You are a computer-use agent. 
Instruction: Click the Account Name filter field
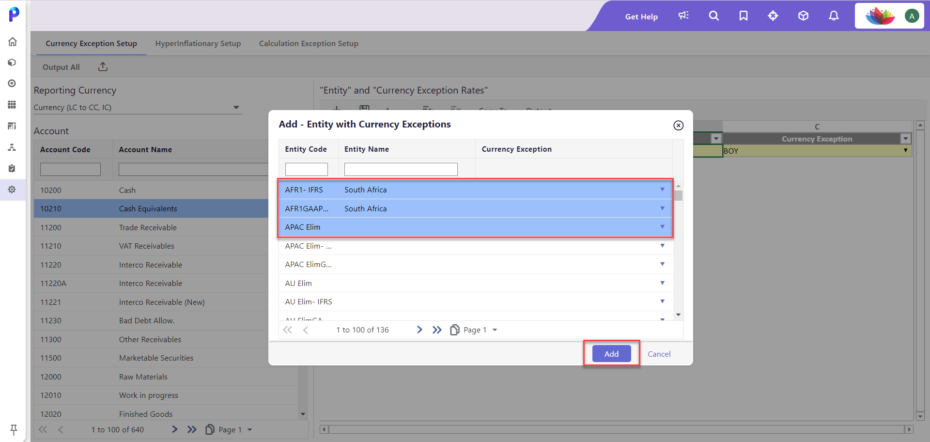[x=193, y=169]
